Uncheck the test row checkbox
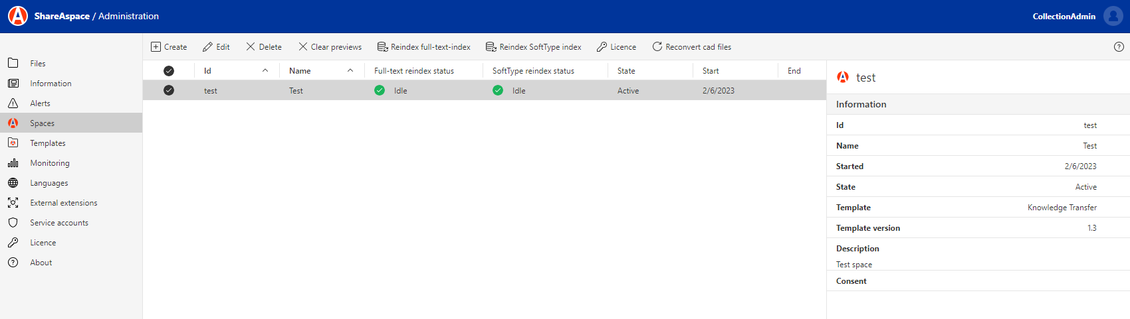Image resolution: width=1130 pixels, height=319 pixels. (x=169, y=91)
